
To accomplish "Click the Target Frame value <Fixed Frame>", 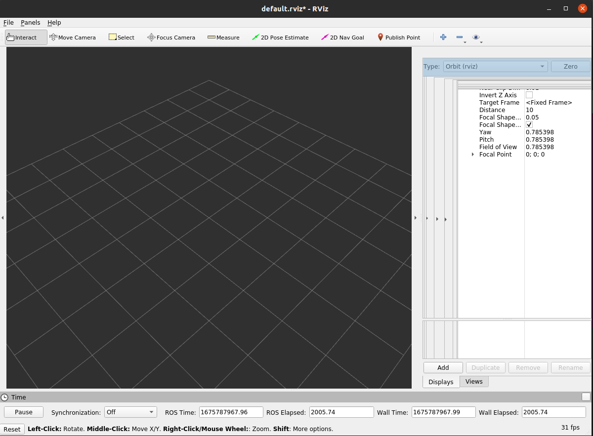I will (549, 103).
